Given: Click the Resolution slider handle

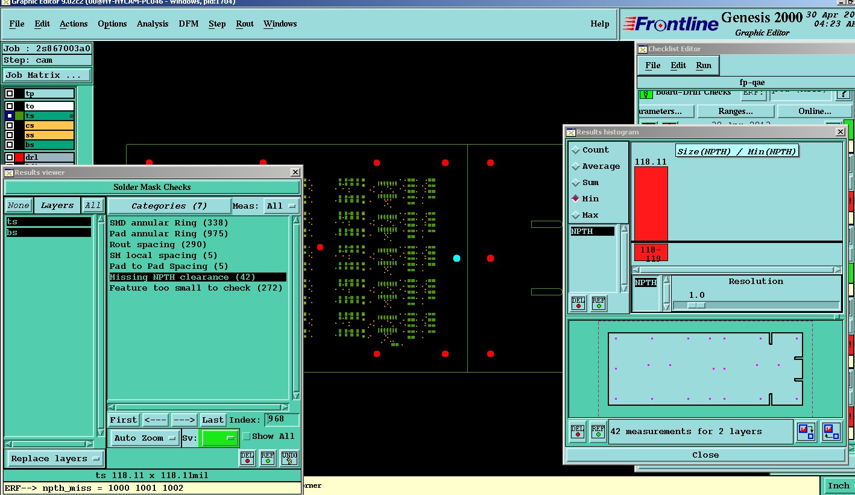Looking at the screenshot, I should (696, 305).
